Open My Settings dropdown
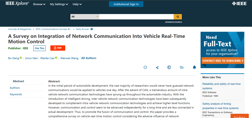The image size is (252, 118). coord(59,4)
